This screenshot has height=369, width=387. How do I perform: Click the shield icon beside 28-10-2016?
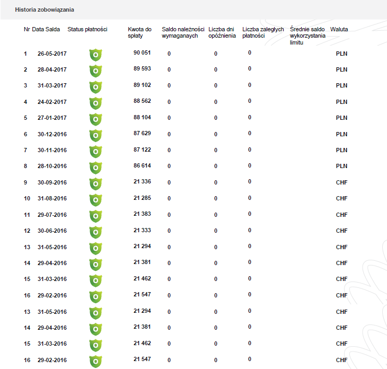point(95,168)
